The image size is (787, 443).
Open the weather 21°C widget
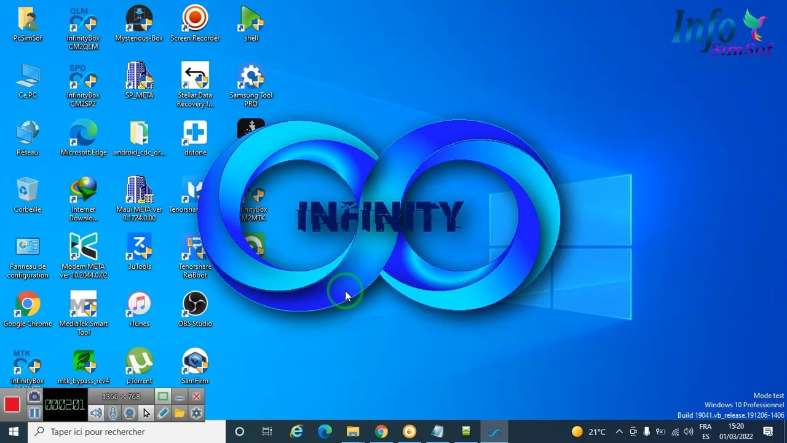(x=588, y=432)
